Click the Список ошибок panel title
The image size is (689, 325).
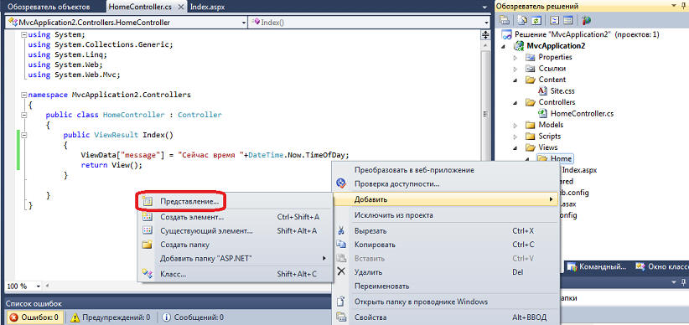pos(34,304)
